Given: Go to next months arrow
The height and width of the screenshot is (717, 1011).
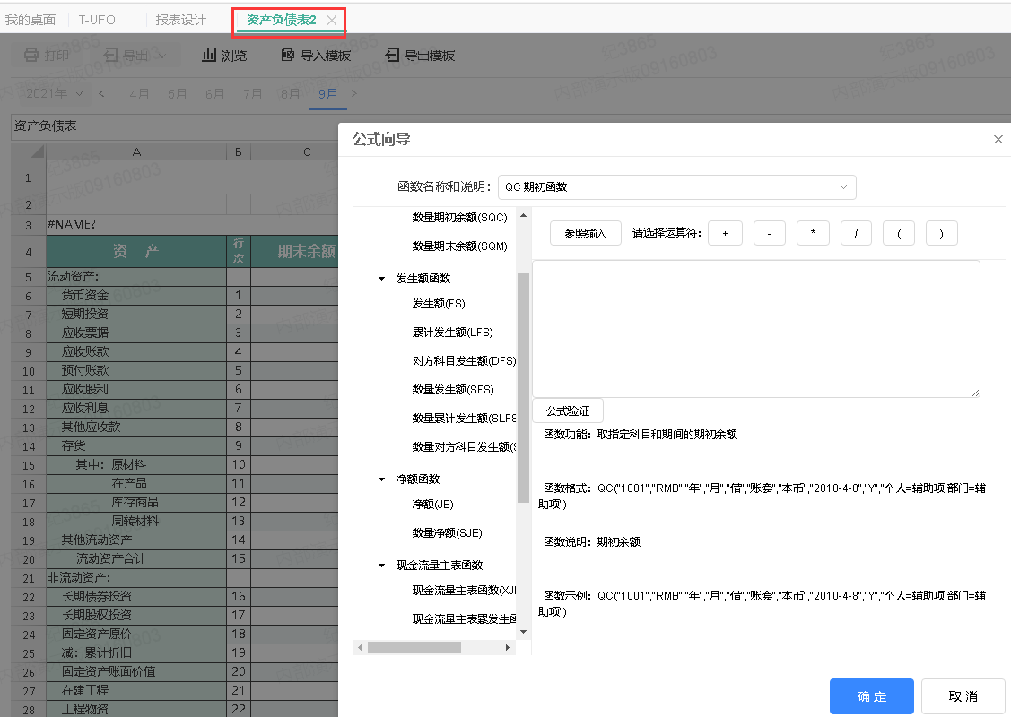Looking at the screenshot, I should [353, 94].
